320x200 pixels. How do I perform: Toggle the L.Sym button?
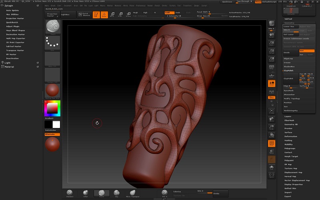pyautogui.click(x=272, y=92)
